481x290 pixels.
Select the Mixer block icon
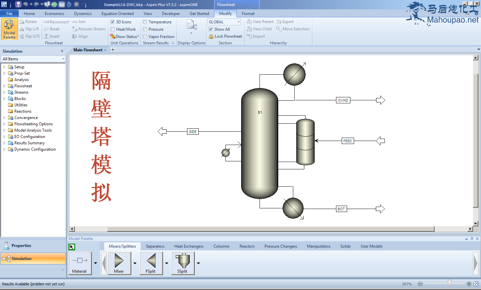point(120,263)
